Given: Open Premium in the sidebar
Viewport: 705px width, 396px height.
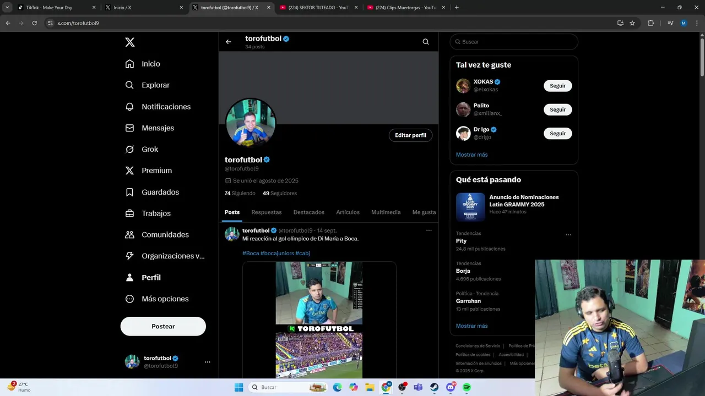Looking at the screenshot, I should click(148, 170).
